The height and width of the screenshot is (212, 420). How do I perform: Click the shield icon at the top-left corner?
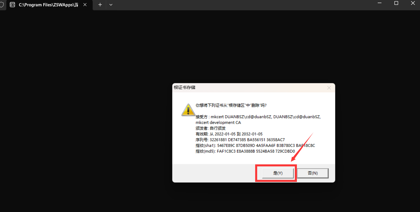[x=2, y=5]
